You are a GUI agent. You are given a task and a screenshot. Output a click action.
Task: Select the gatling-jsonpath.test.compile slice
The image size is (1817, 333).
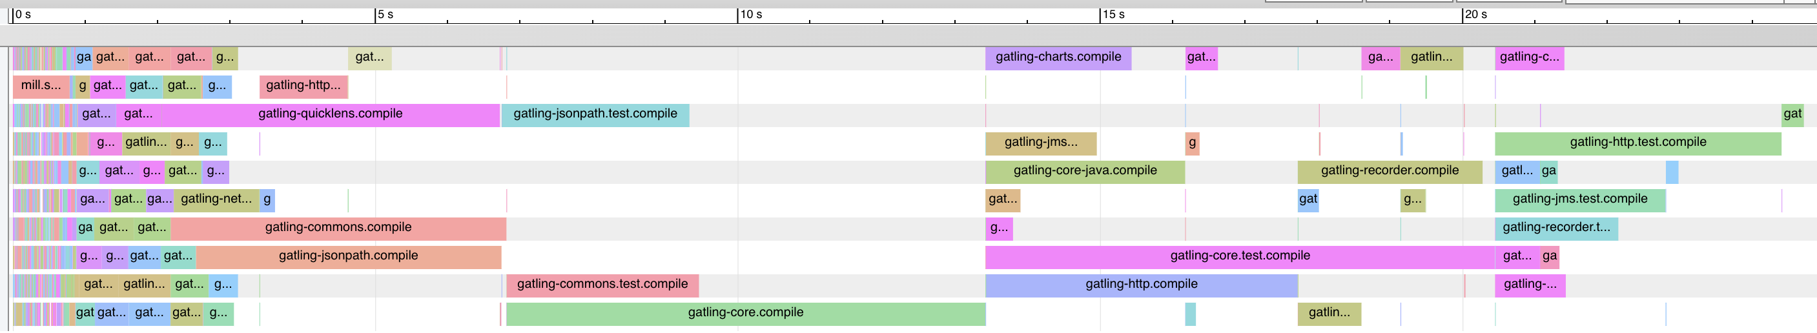[x=595, y=115]
